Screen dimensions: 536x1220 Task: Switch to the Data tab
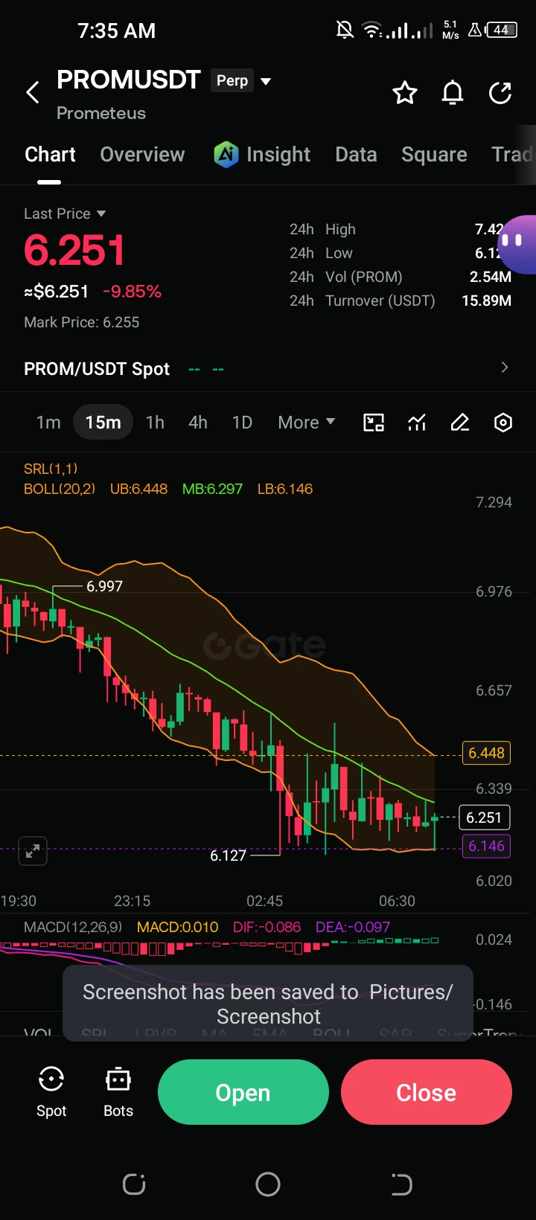click(x=356, y=154)
